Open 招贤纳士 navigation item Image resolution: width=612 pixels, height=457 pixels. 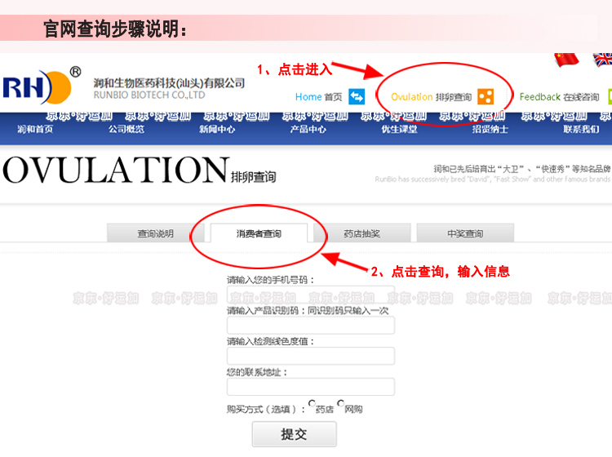point(490,129)
